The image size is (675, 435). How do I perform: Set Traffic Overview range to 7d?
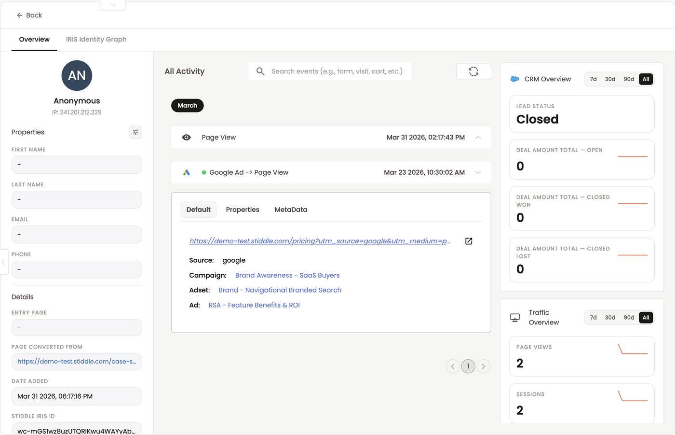(594, 318)
